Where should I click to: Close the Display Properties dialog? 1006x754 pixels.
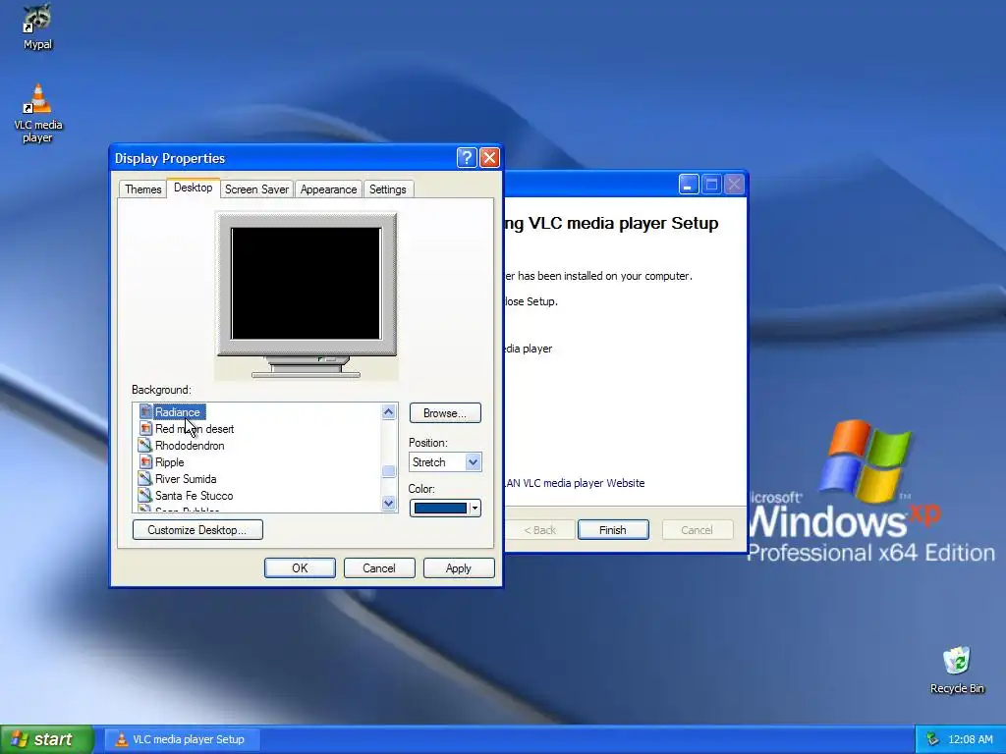489,158
